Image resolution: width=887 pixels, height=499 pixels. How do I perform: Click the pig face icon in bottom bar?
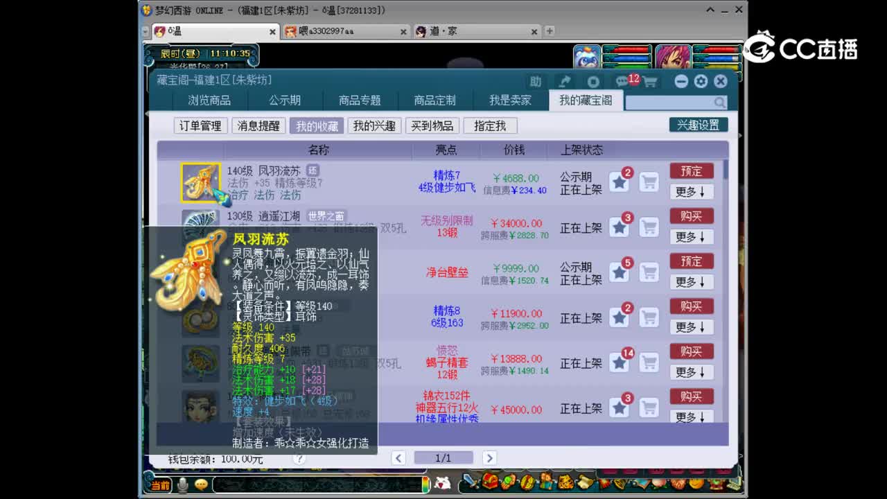point(442,483)
